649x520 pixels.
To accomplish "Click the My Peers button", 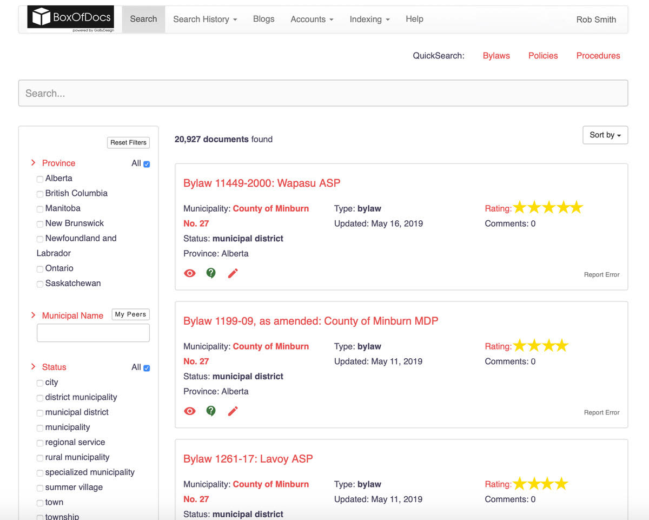I will click(x=130, y=314).
